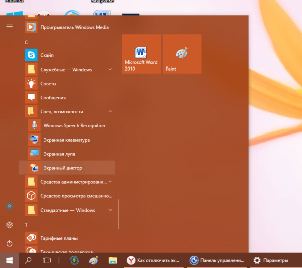Click the app list scrollbar thumb
This screenshot has width=302, height=268.
pos(119,214)
